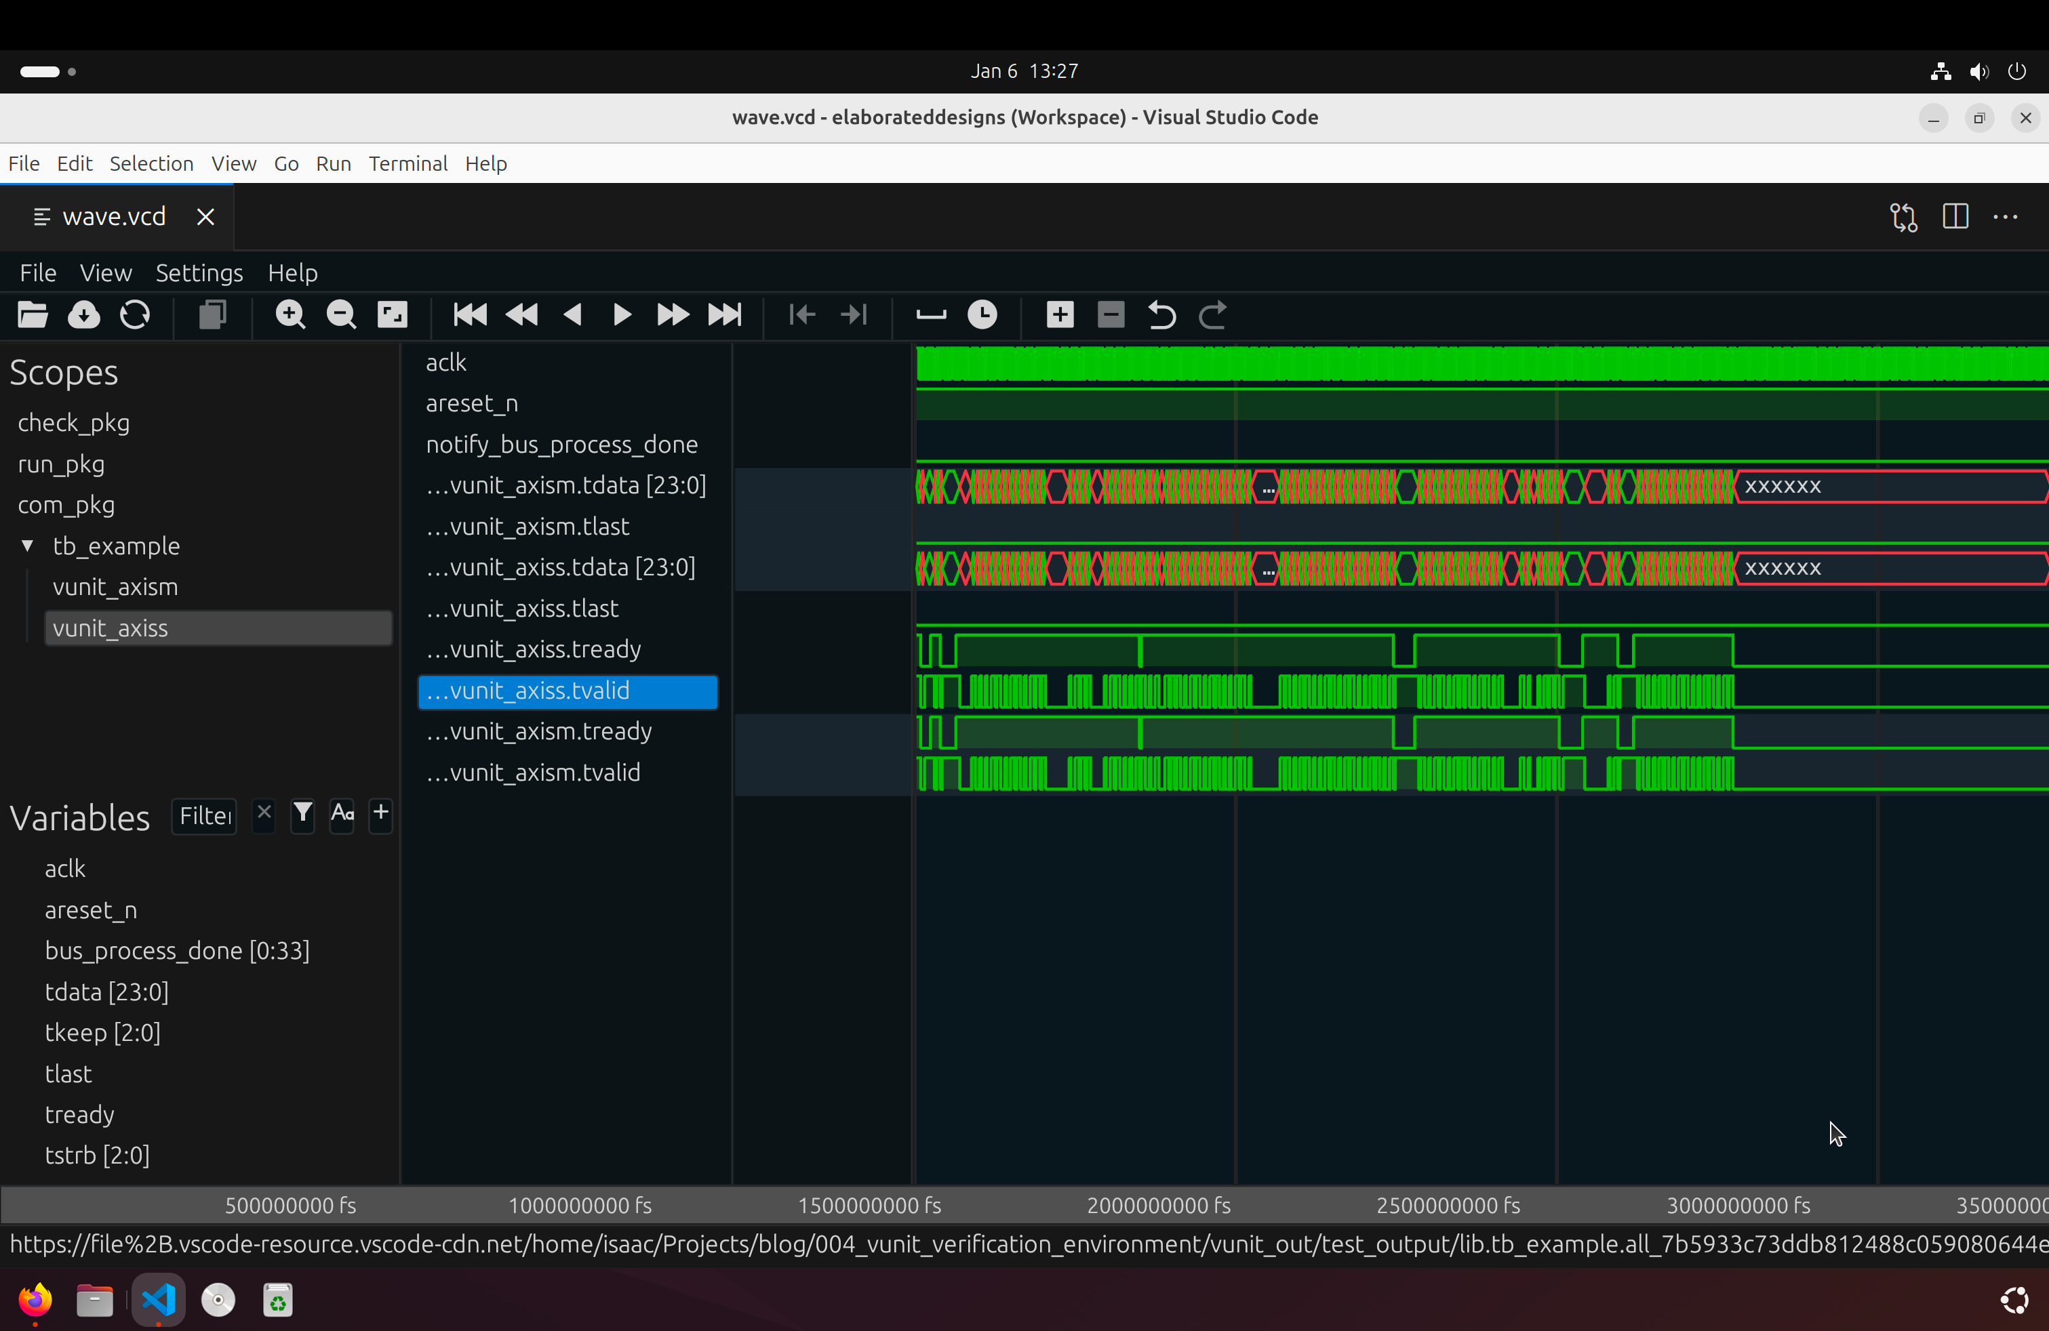Image resolution: width=2049 pixels, height=1331 pixels.
Task: Select the check_pkg scope
Action: (x=74, y=422)
